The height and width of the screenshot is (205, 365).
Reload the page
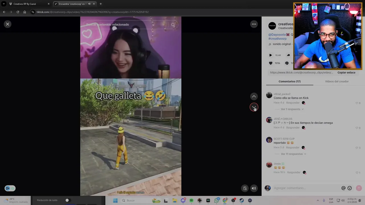pyautogui.click(x=18, y=12)
